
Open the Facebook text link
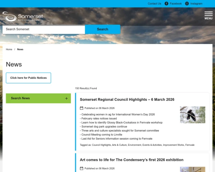[176, 4]
